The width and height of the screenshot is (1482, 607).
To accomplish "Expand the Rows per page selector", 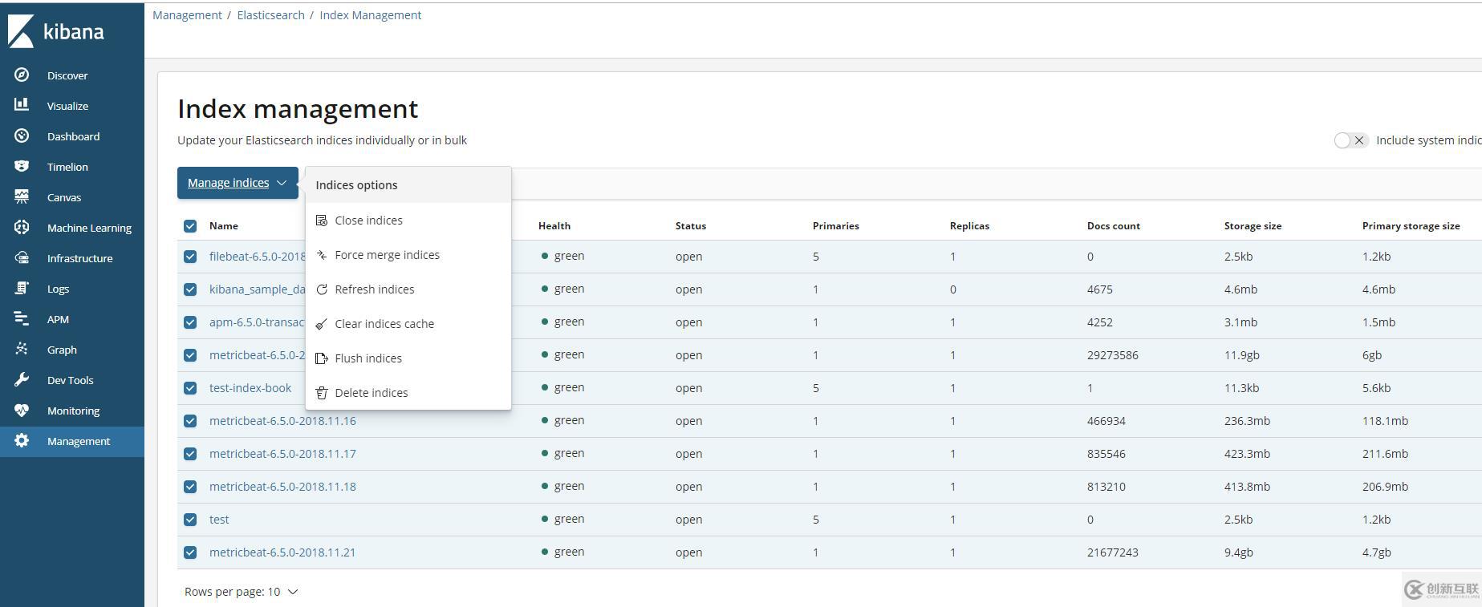I will (x=241, y=592).
